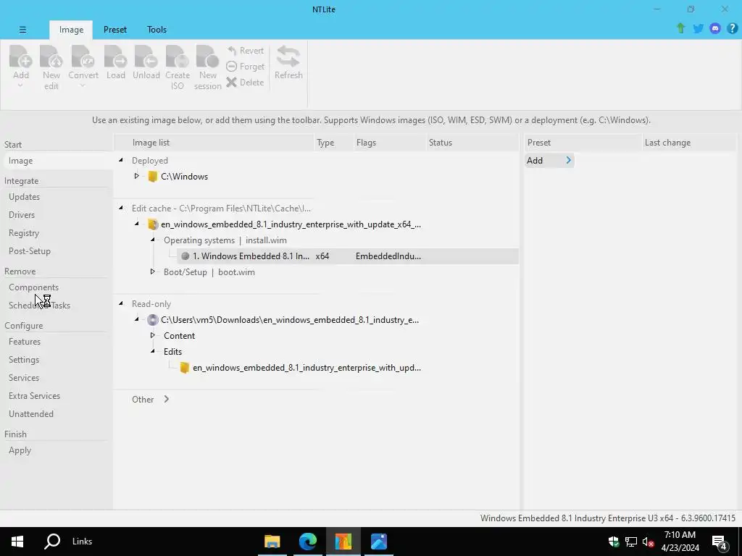Open Drivers page in sidebar
This screenshot has height=556, width=742.
[22, 214]
